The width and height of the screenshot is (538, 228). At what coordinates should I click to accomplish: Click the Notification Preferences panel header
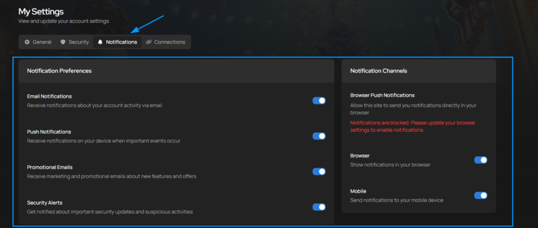[59, 71]
